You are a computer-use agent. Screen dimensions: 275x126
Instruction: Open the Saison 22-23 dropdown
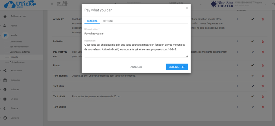point(201,4)
